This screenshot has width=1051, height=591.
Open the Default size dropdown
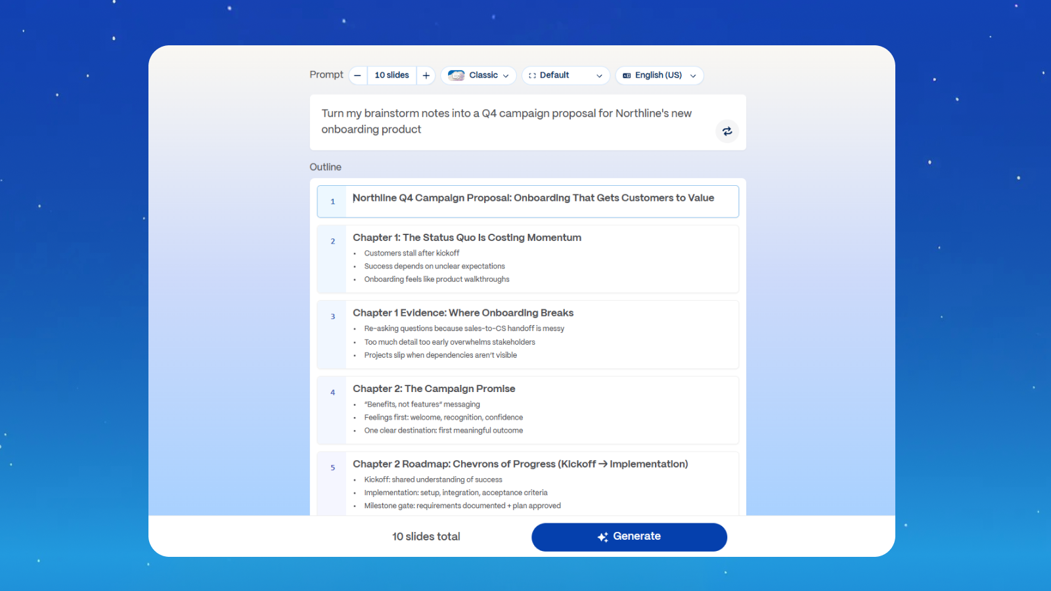pyautogui.click(x=566, y=76)
